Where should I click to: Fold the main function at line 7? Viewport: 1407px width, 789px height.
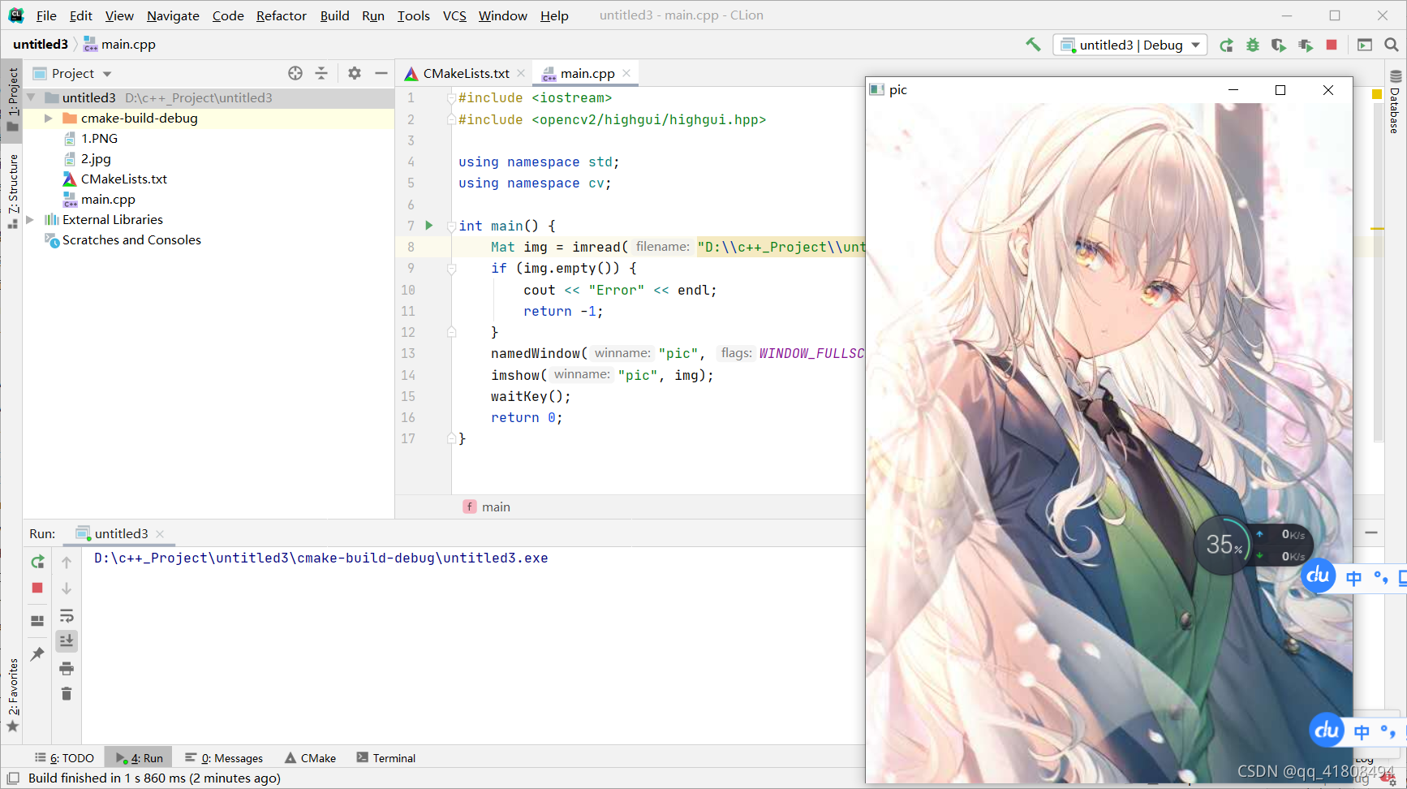point(451,226)
